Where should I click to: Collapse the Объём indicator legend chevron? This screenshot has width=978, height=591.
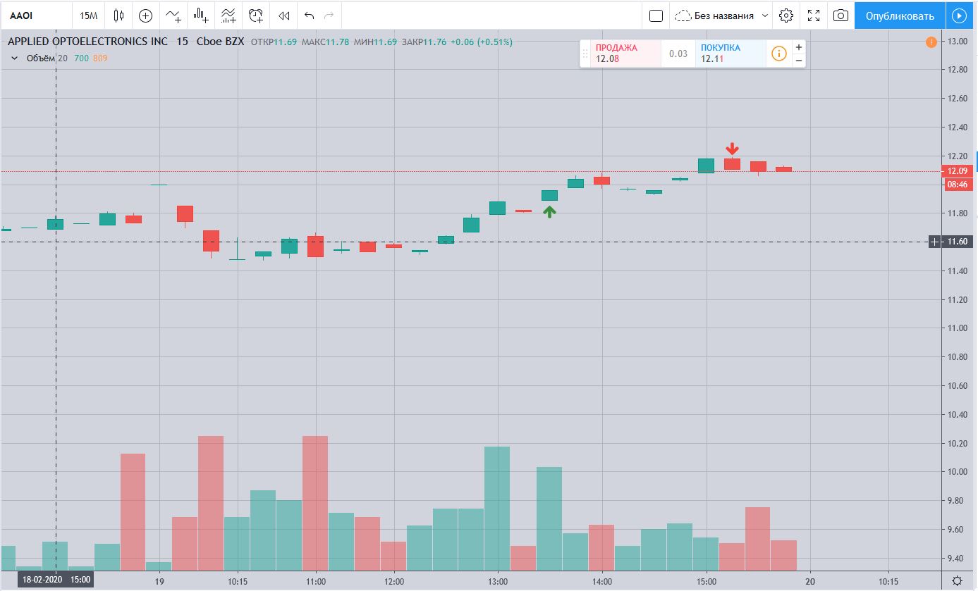click(x=14, y=58)
